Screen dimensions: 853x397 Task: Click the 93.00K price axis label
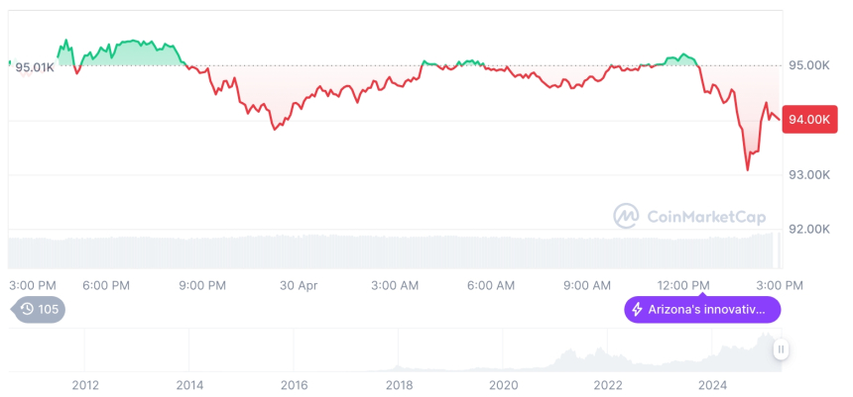[808, 175]
